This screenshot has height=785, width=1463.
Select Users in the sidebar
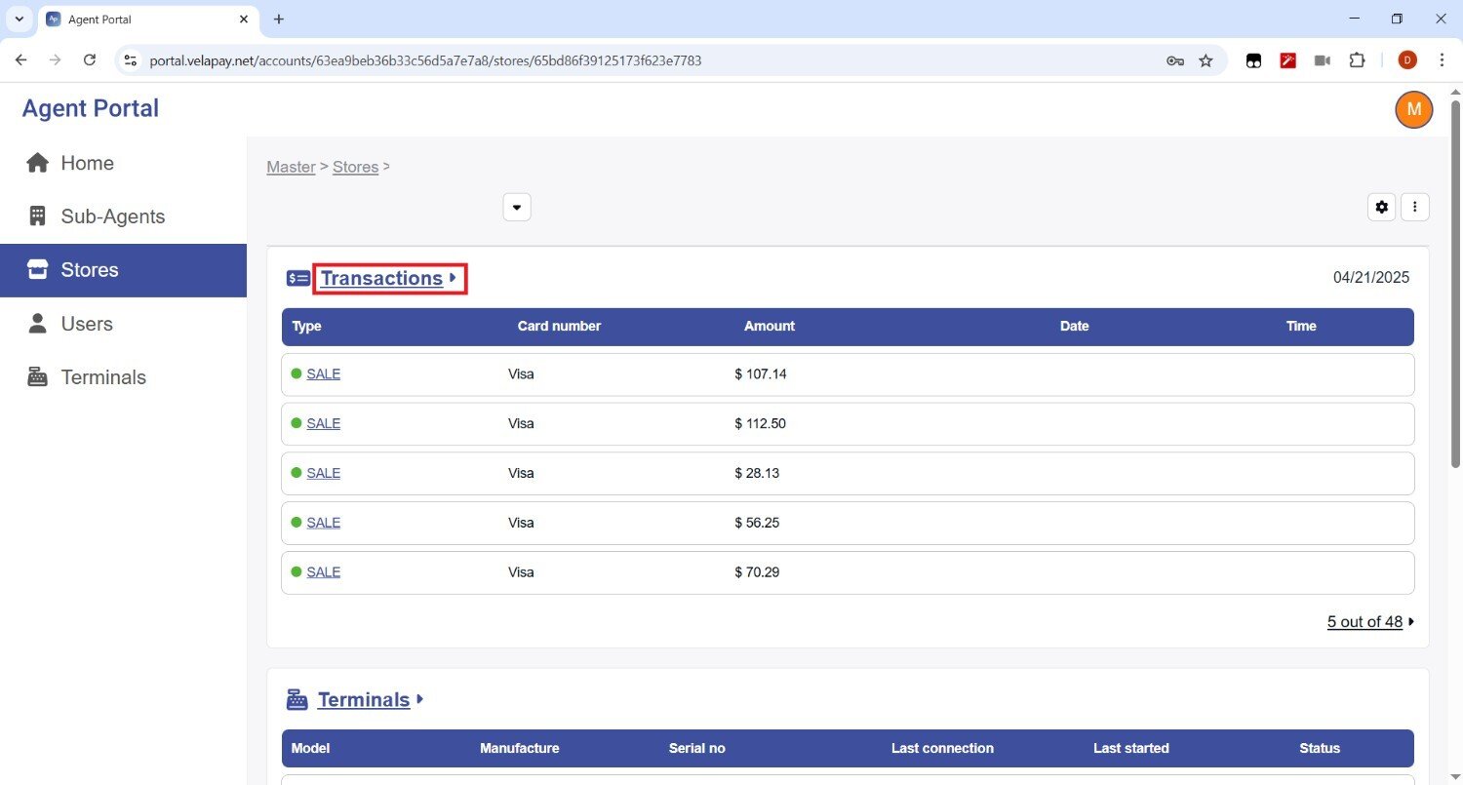click(x=87, y=324)
